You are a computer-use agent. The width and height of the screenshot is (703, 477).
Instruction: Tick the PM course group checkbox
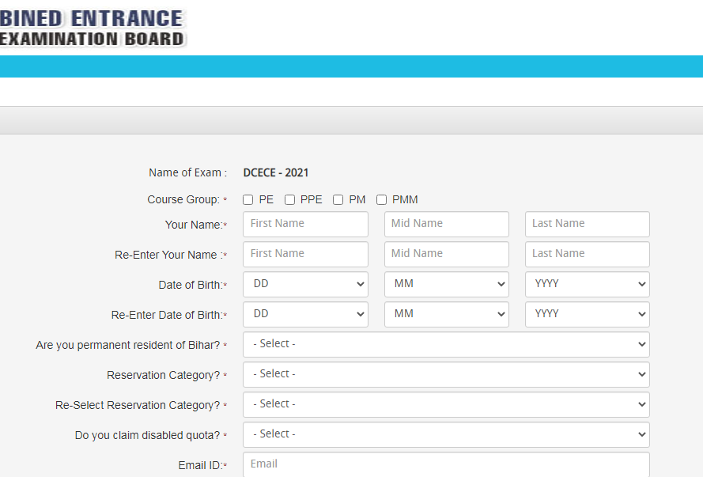tap(338, 199)
